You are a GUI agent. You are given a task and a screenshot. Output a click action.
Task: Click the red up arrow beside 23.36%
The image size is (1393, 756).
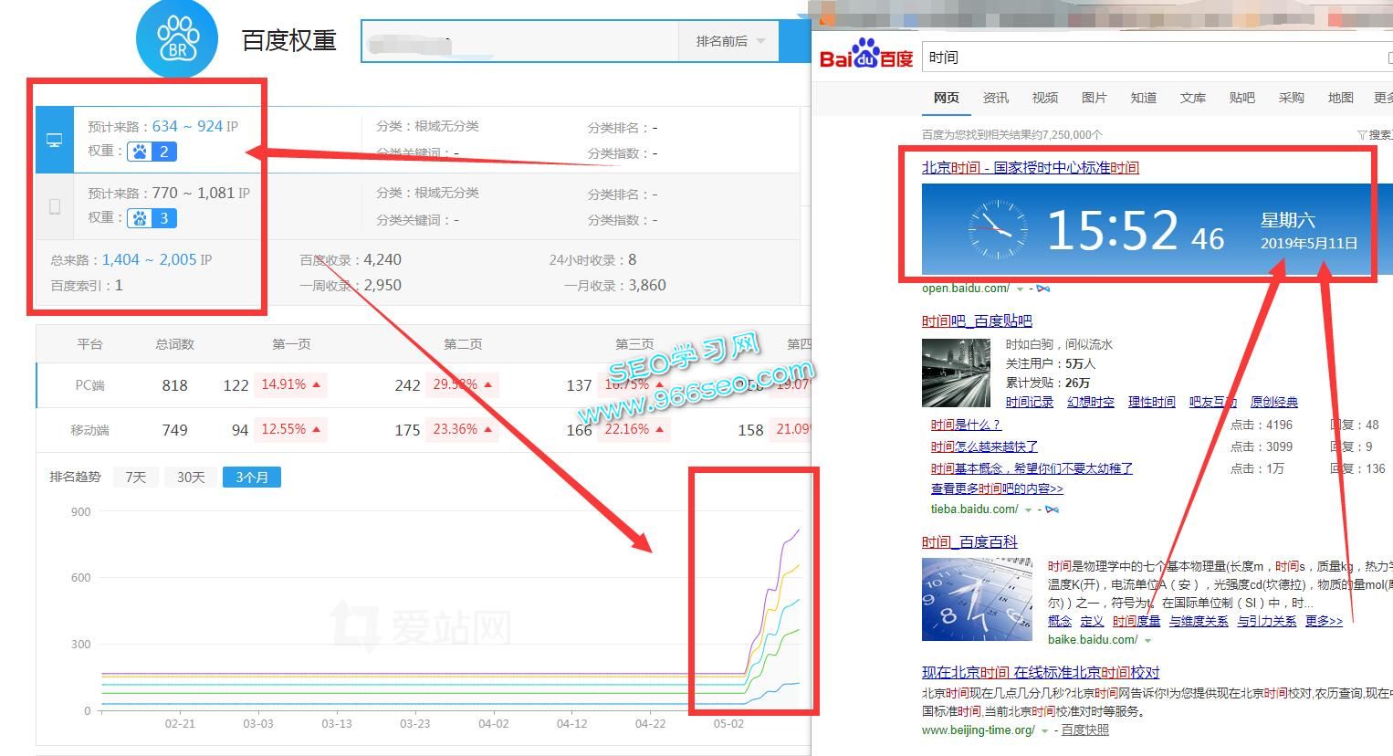click(487, 429)
